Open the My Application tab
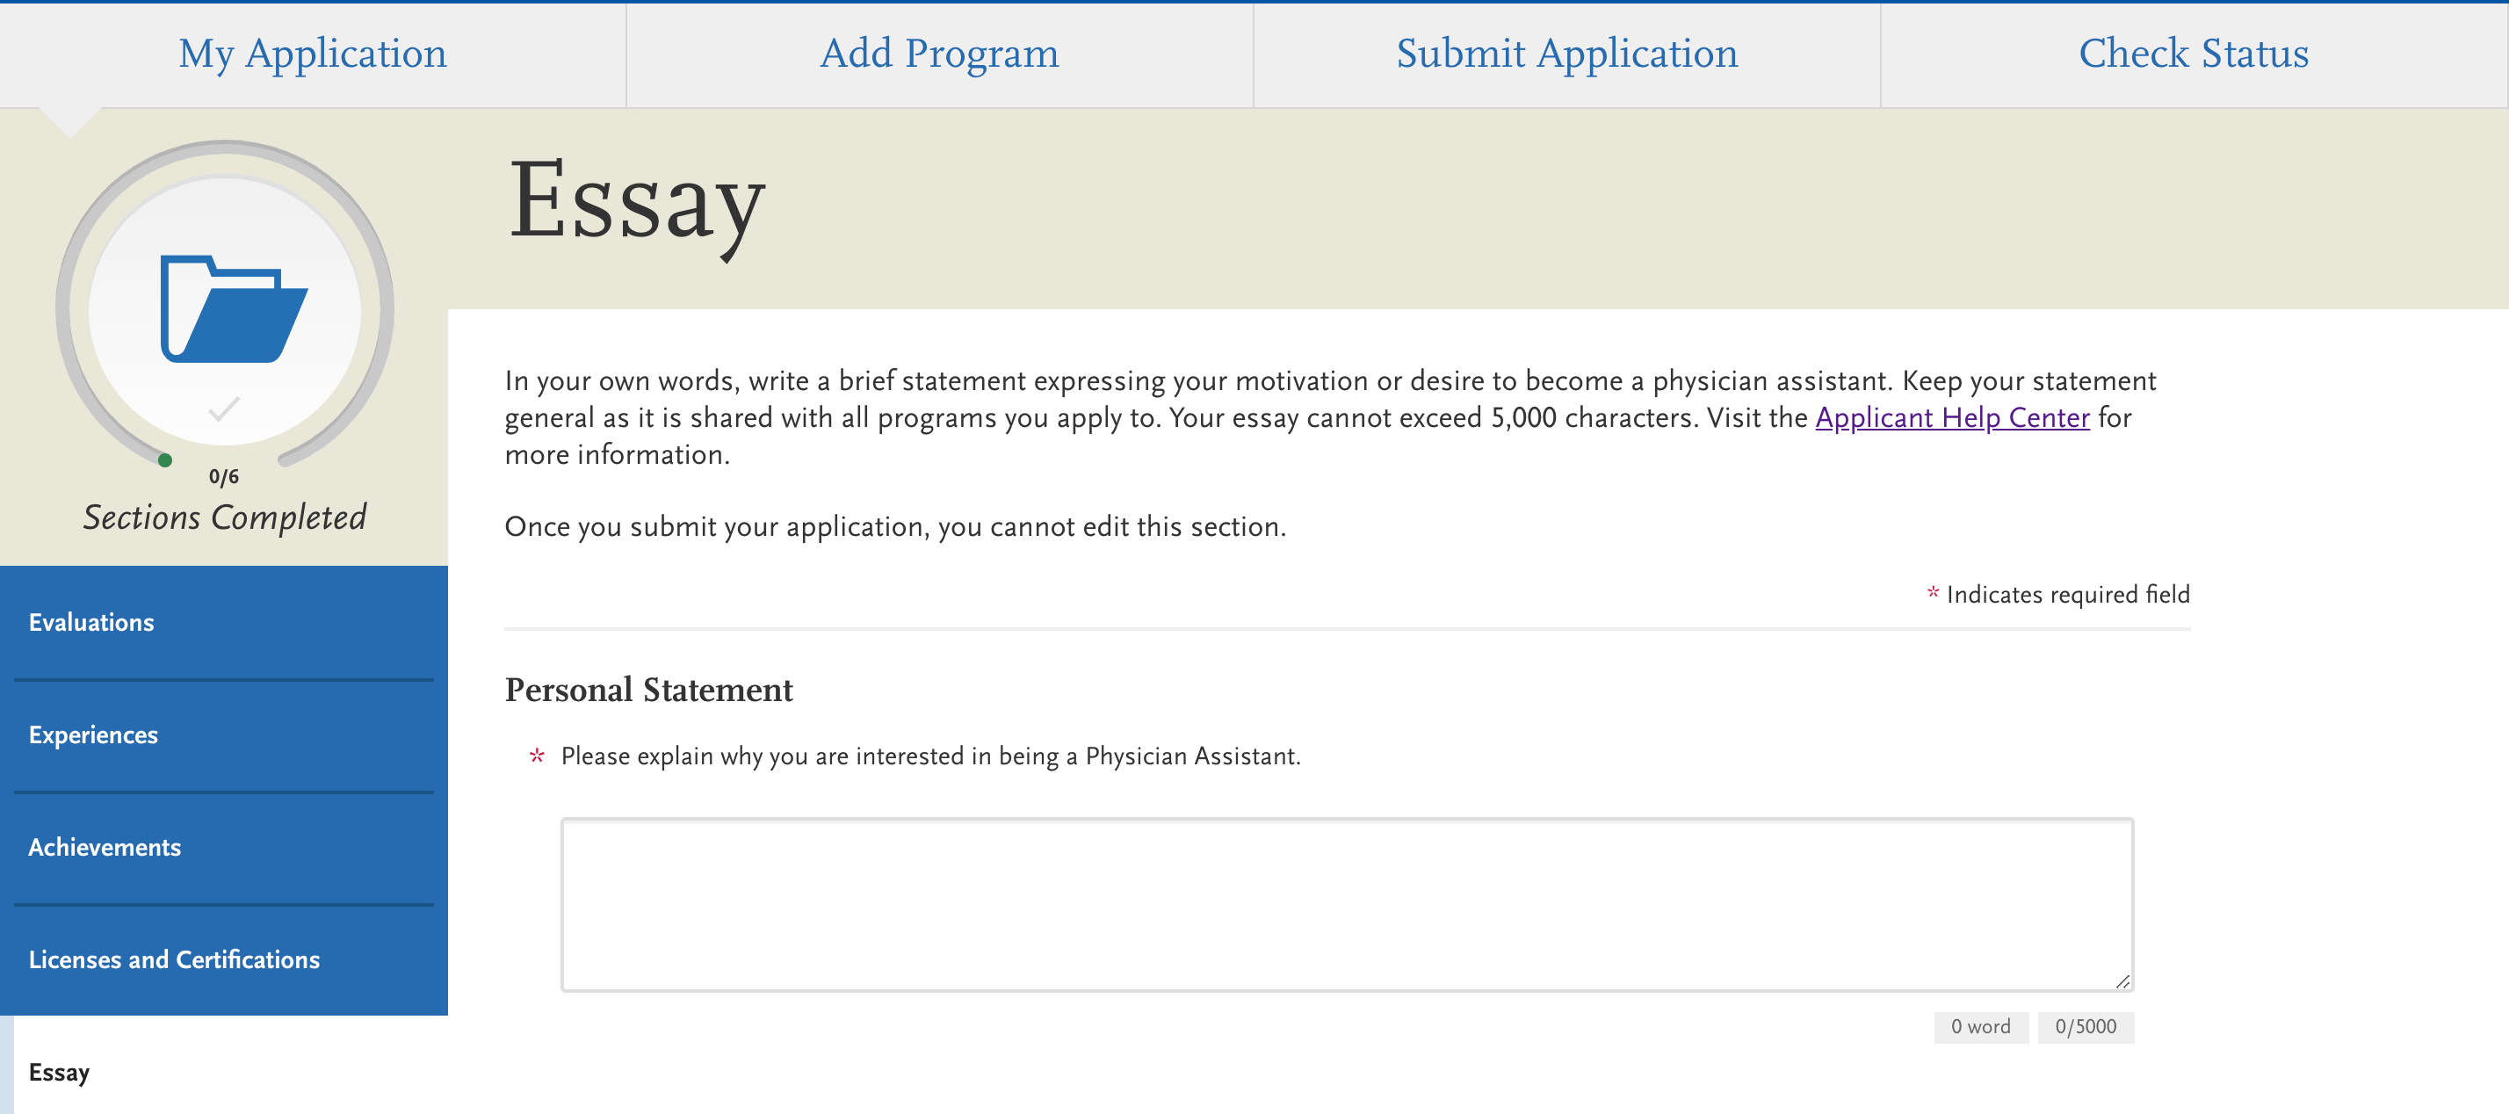This screenshot has height=1114, width=2509. coord(313,54)
